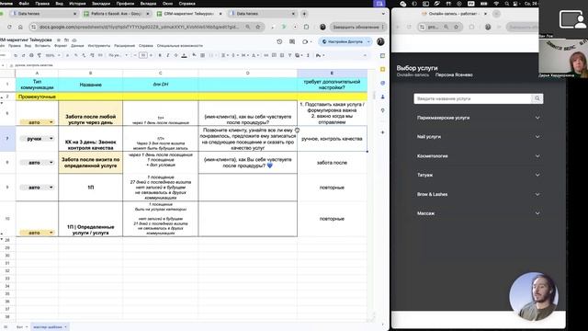Click the Персона Ясенево link
This screenshot has height=331, width=588.
454,75
